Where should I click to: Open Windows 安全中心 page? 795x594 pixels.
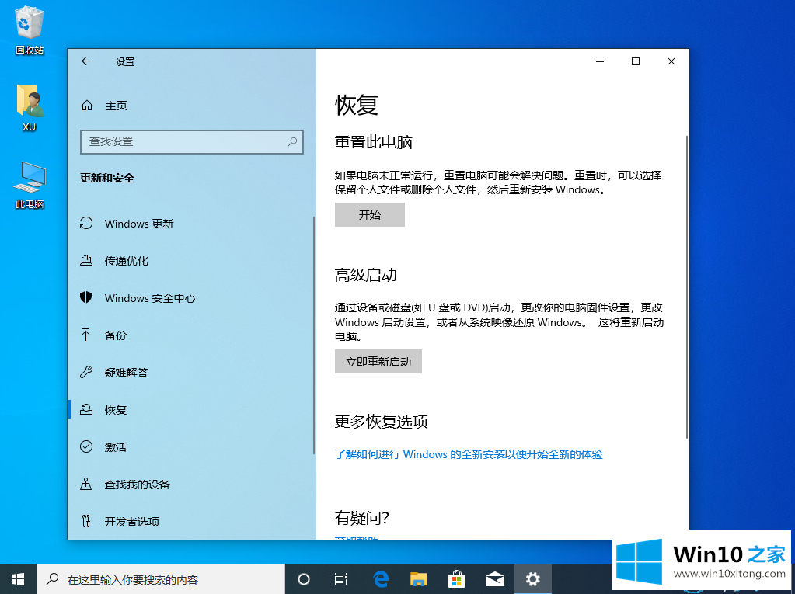pos(138,297)
